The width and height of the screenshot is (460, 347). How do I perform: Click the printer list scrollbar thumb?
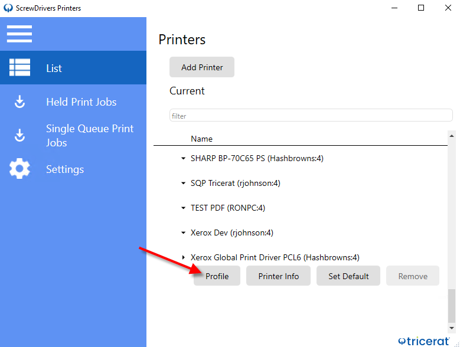click(x=452, y=306)
